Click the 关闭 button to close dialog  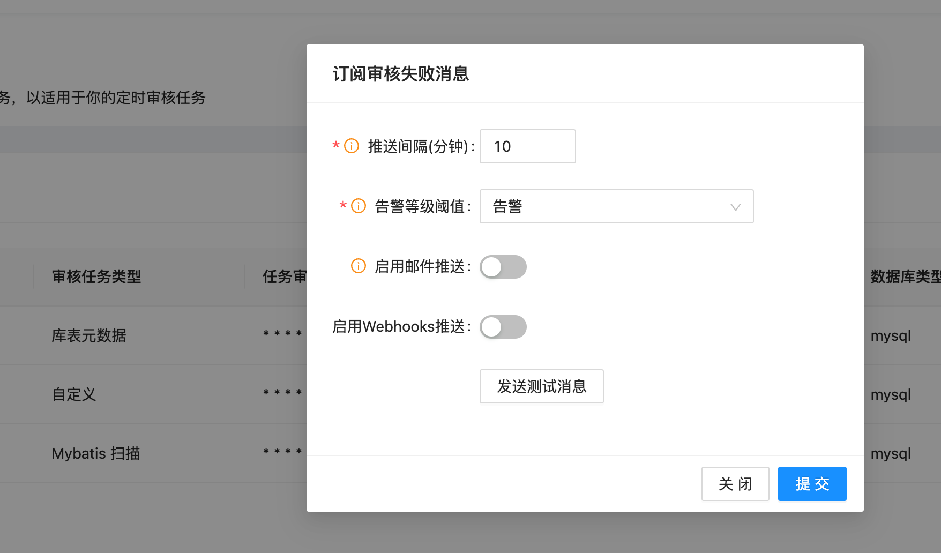tap(735, 484)
